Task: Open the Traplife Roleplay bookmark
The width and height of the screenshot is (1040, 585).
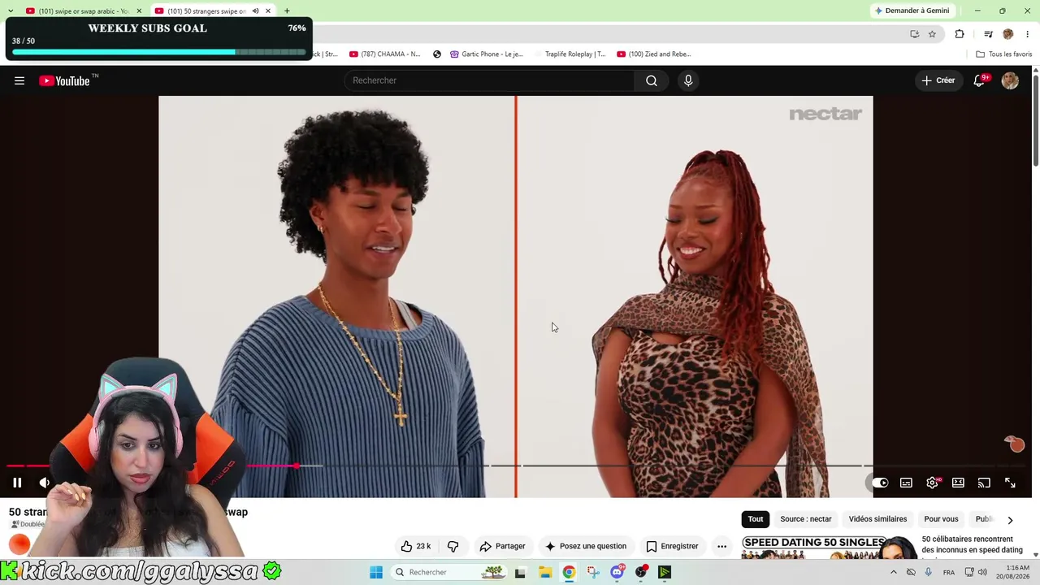Action: coord(569,54)
